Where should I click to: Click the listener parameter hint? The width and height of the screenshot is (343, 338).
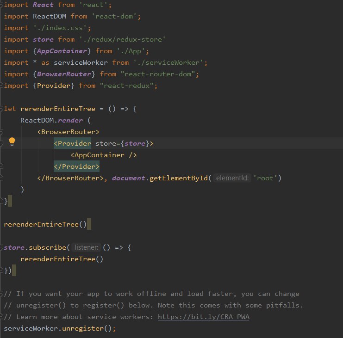pos(86,247)
